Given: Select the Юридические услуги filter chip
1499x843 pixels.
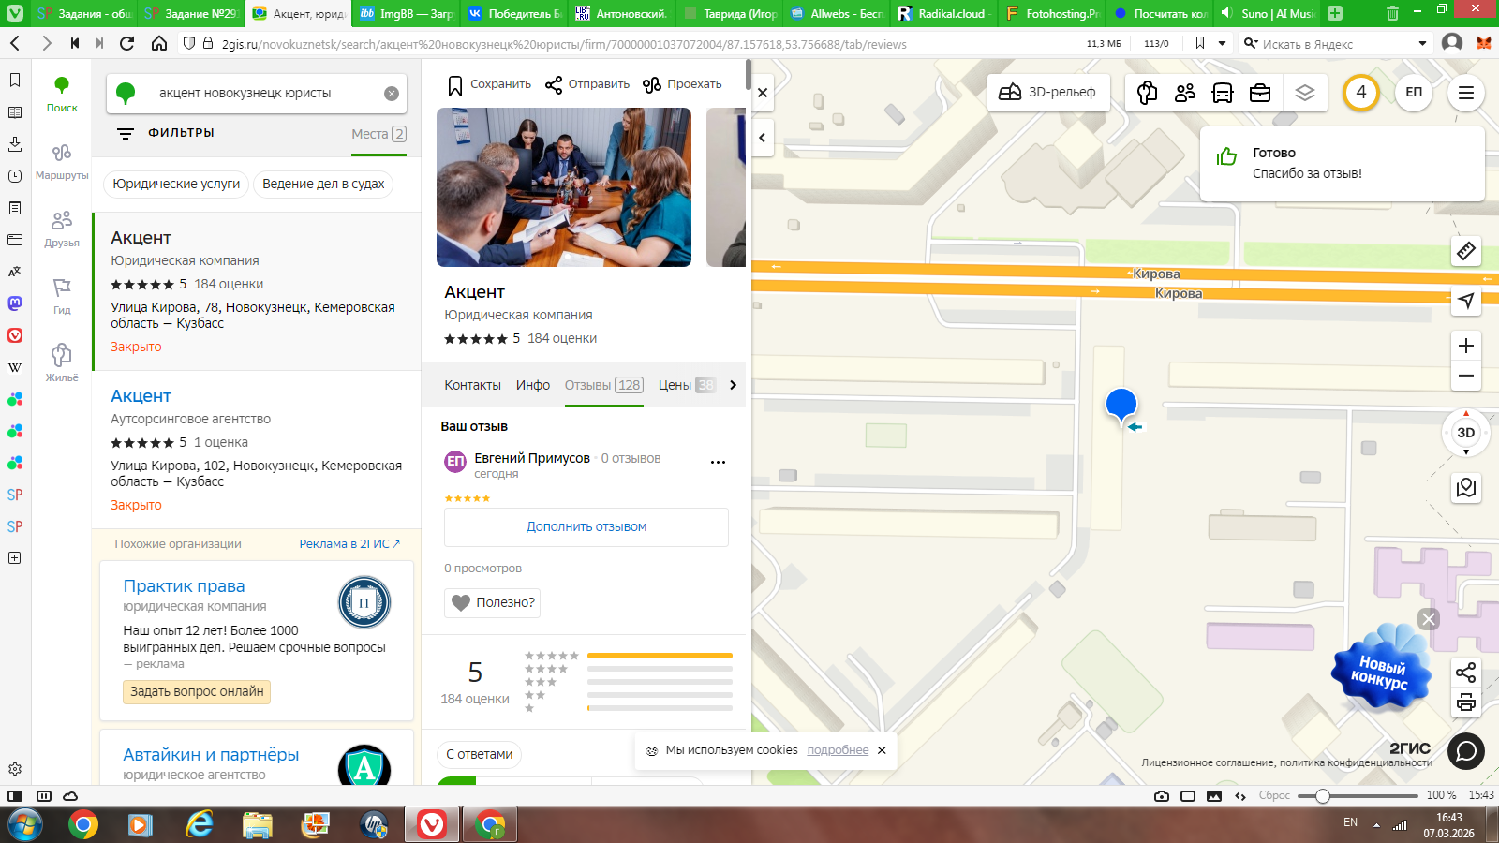Looking at the screenshot, I should (176, 185).
